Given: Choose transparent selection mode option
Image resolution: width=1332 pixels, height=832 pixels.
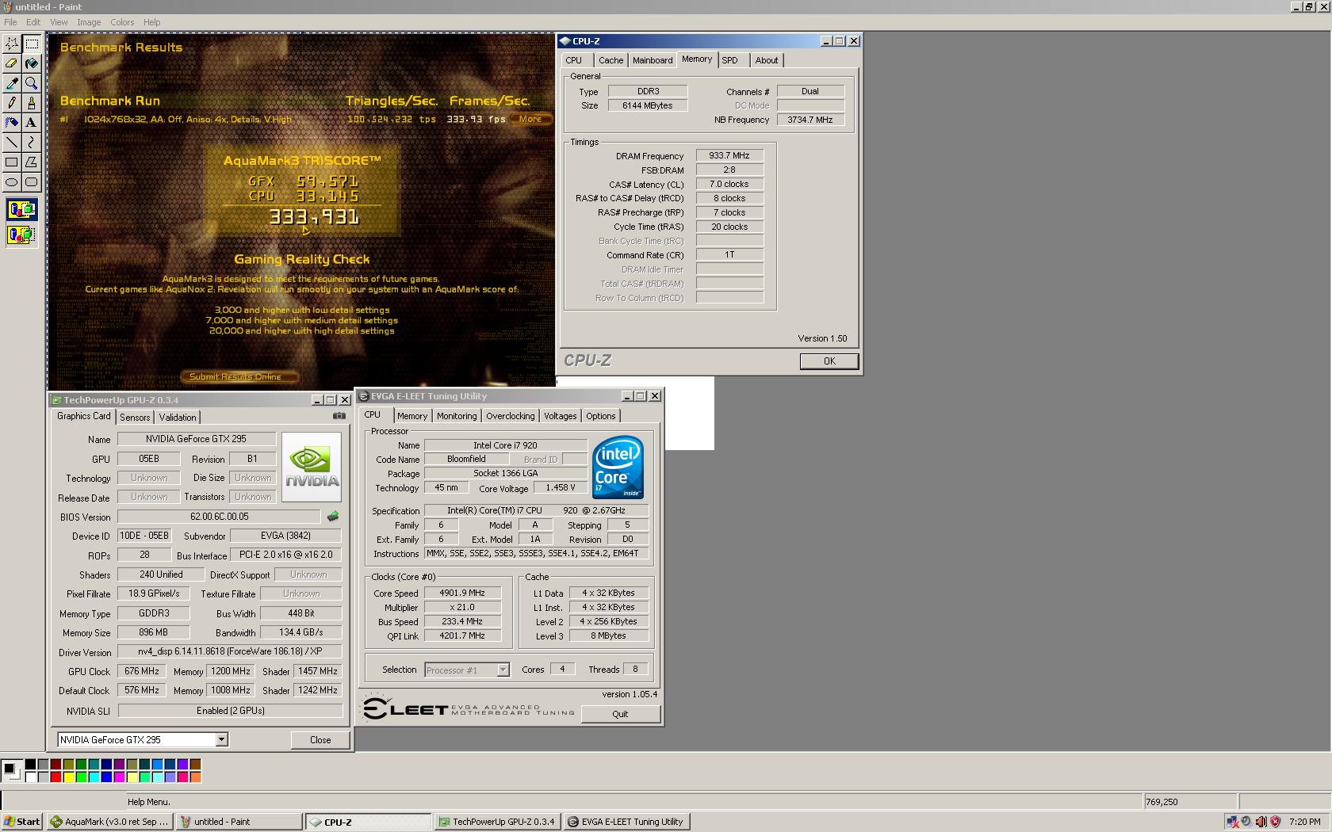Looking at the screenshot, I should coord(21,235).
